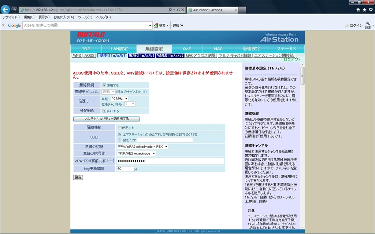Enable 隔離機能 使用する checkbox
This screenshot has height=234, width=375.
[120, 128]
